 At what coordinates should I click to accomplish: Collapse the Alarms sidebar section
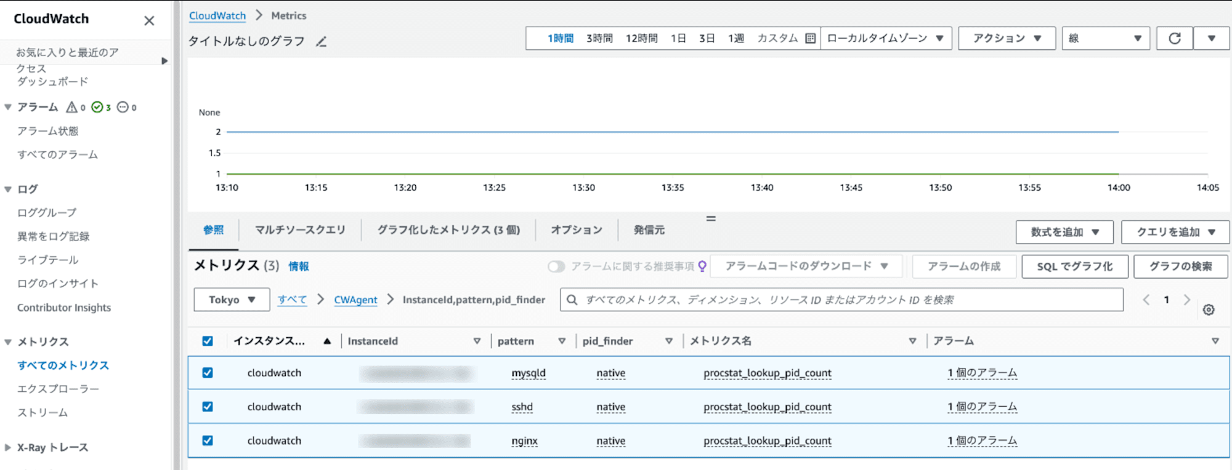(x=8, y=107)
